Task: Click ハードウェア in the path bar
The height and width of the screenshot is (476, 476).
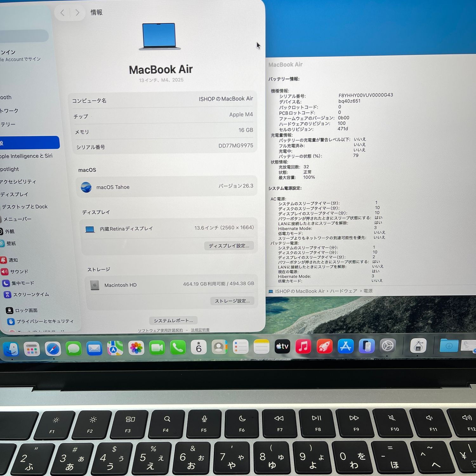Action: coord(343,291)
